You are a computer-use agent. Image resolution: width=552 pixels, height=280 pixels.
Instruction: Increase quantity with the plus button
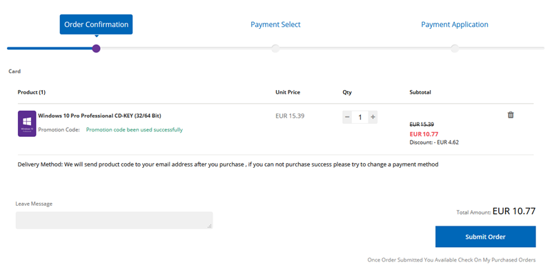pos(373,117)
